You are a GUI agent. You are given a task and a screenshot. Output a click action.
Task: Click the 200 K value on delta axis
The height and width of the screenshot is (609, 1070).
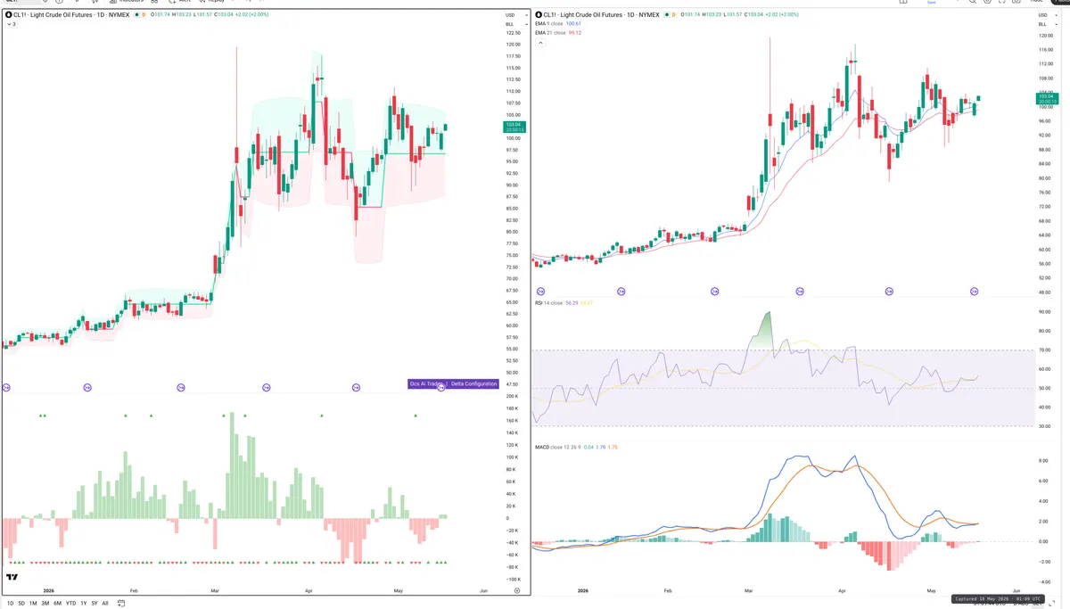pos(512,395)
